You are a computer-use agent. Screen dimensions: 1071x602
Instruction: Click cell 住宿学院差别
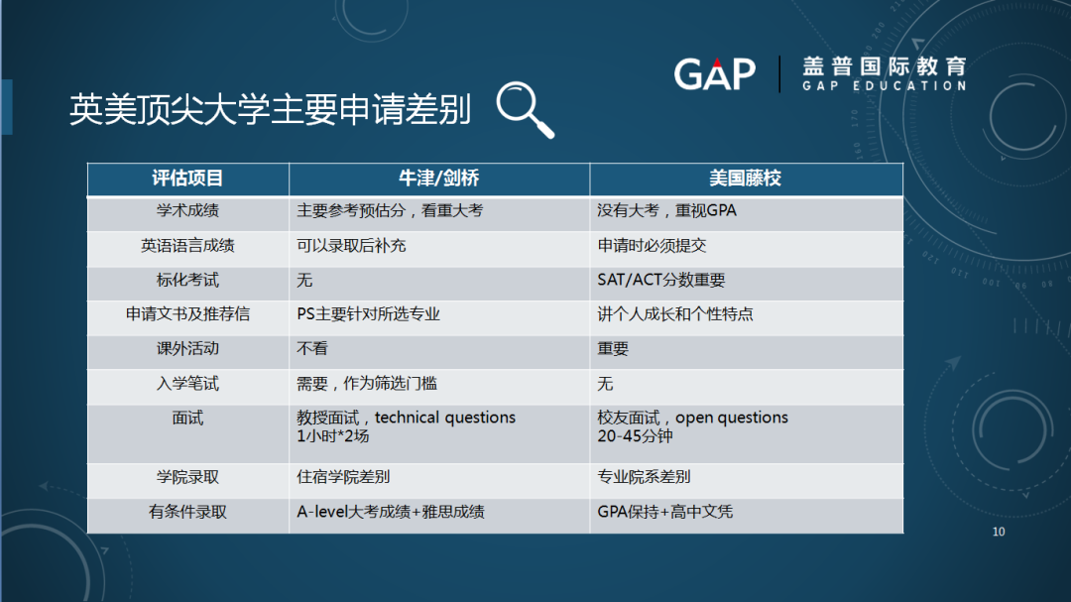pyautogui.click(x=439, y=481)
